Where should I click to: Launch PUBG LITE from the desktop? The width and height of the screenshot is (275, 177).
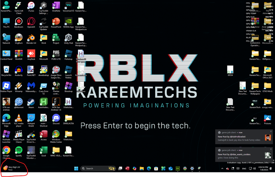point(56,55)
